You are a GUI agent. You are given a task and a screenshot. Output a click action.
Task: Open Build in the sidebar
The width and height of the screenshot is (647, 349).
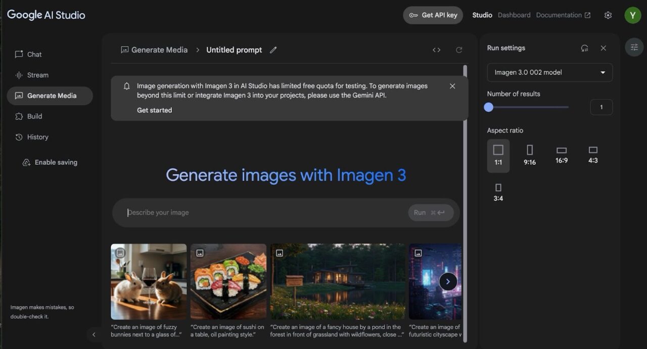coord(50,116)
